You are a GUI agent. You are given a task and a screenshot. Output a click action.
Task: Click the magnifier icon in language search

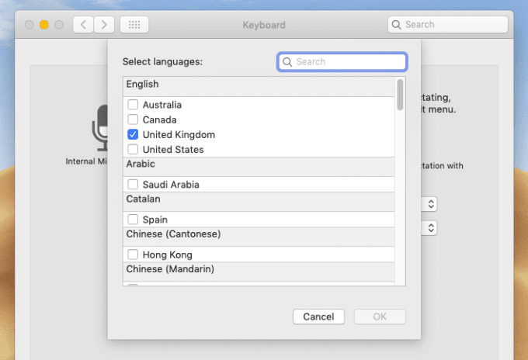click(287, 62)
